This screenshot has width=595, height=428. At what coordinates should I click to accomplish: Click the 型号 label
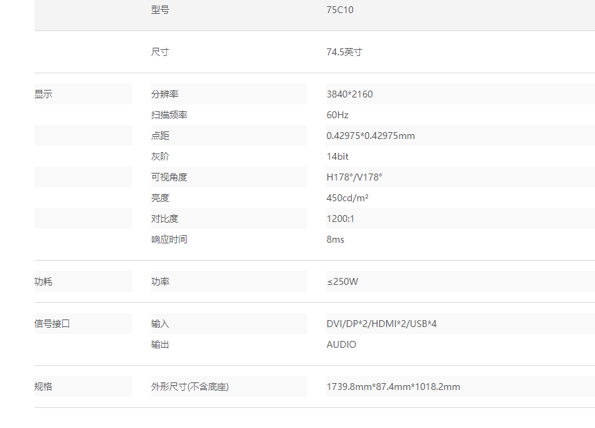tap(160, 10)
